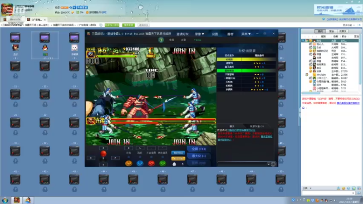
Task: Switch to the first user list tab (房间)
Action: coord(320,31)
